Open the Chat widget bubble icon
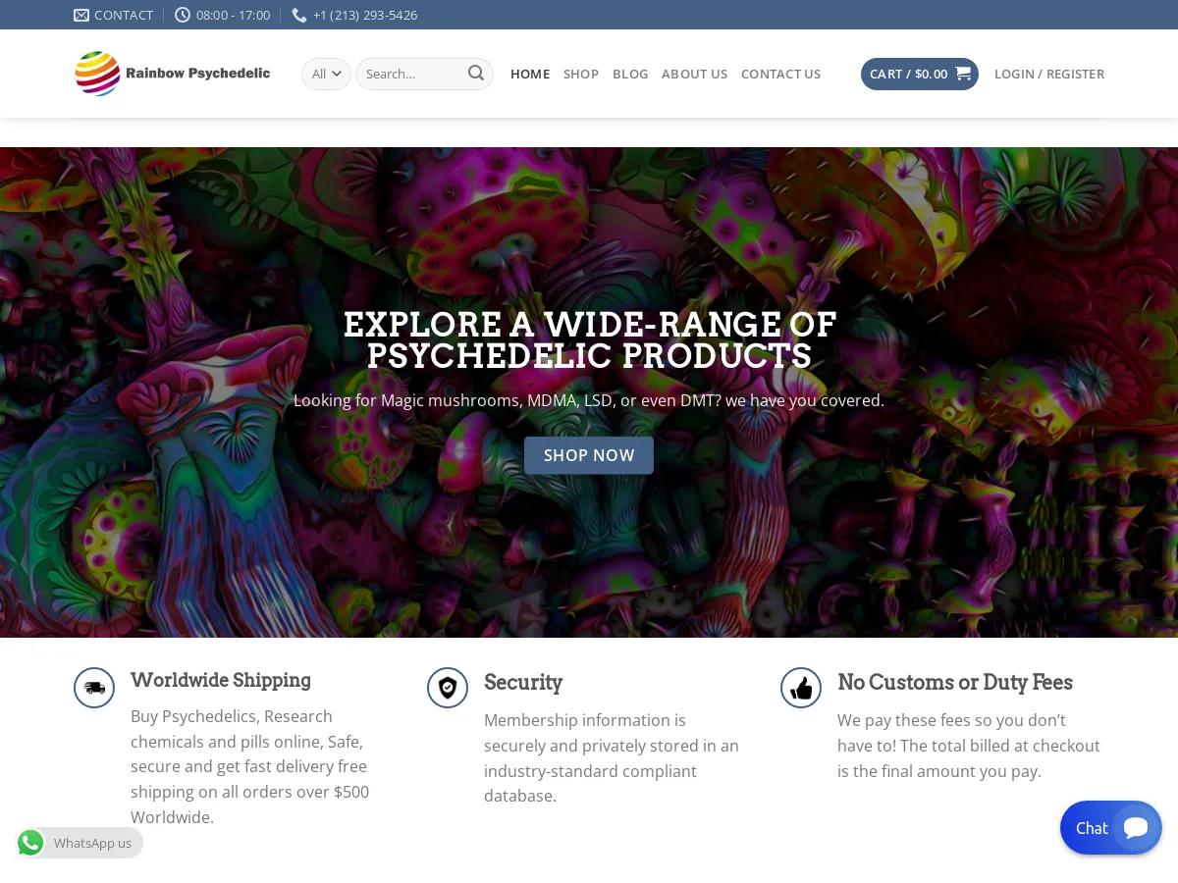The height and width of the screenshot is (883, 1178). (x=1135, y=827)
